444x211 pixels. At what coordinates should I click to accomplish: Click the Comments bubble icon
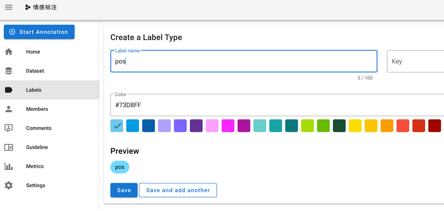coord(8,128)
